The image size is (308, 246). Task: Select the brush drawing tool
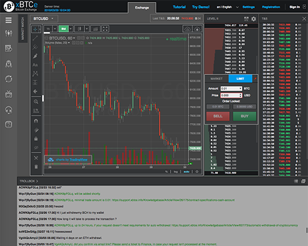pyautogui.click(x=35, y=56)
